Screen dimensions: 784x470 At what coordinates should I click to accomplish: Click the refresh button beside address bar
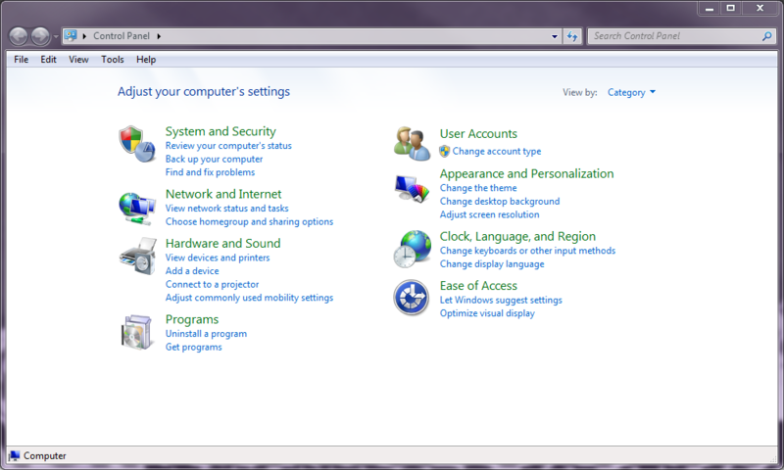point(573,36)
